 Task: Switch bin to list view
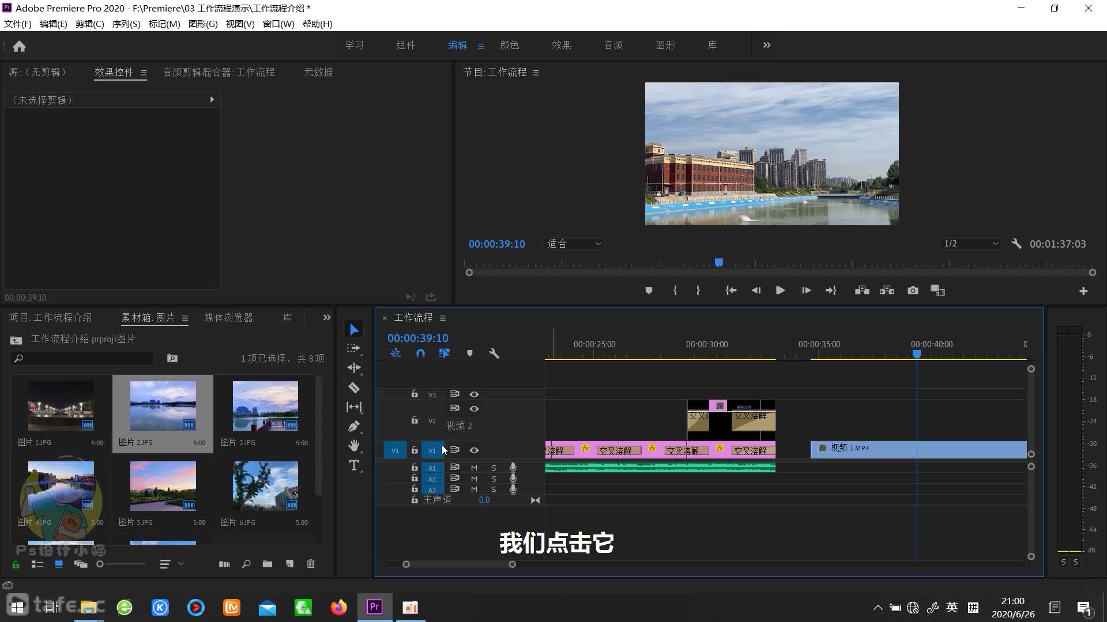(x=37, y=564)
